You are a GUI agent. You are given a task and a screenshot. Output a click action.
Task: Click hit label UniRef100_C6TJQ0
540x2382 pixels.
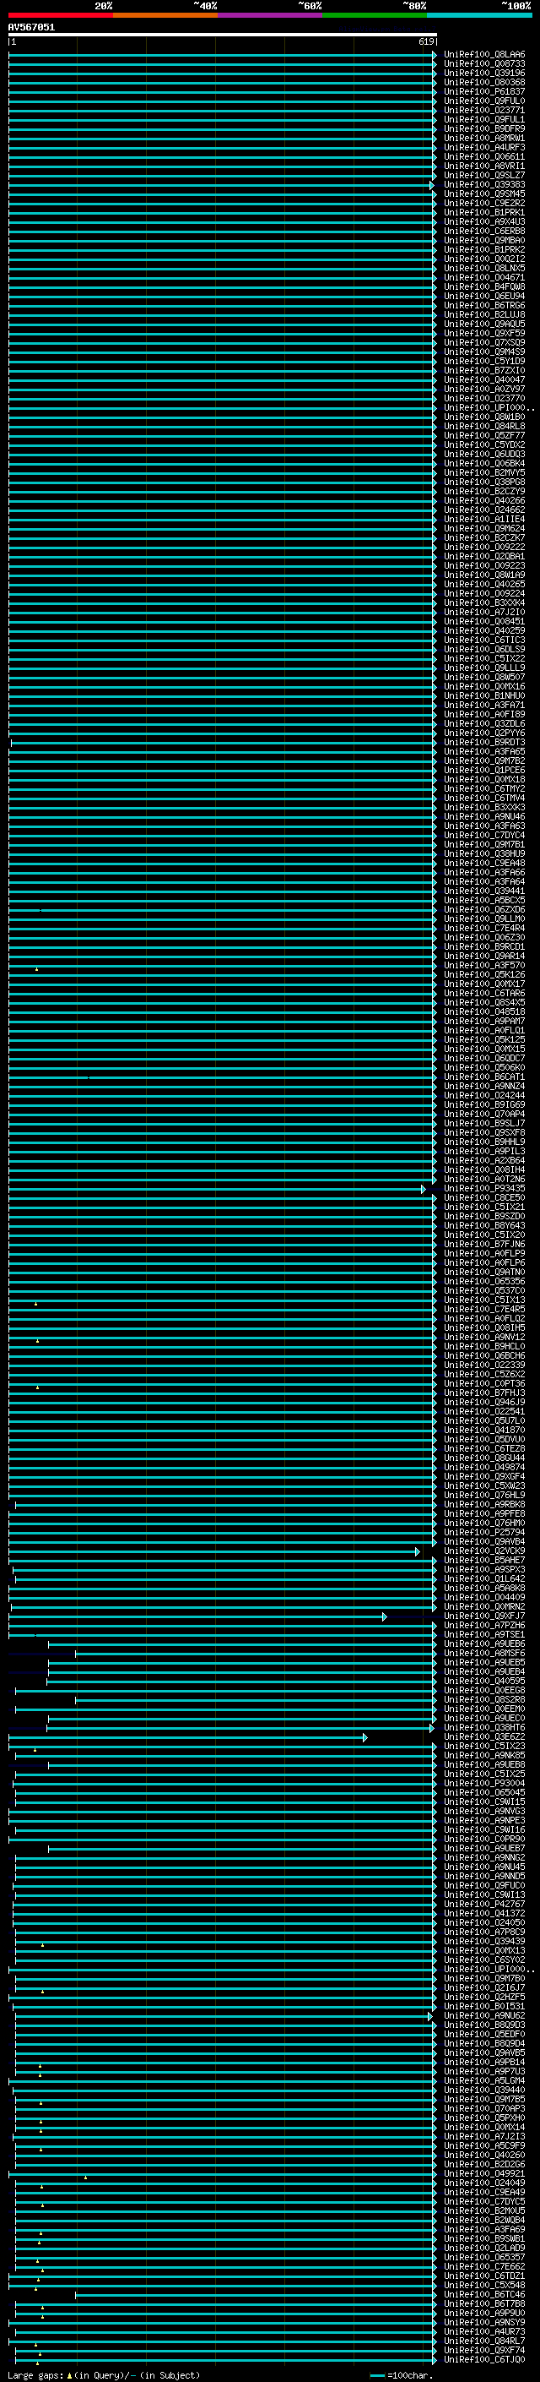[x=484, y=2360]
